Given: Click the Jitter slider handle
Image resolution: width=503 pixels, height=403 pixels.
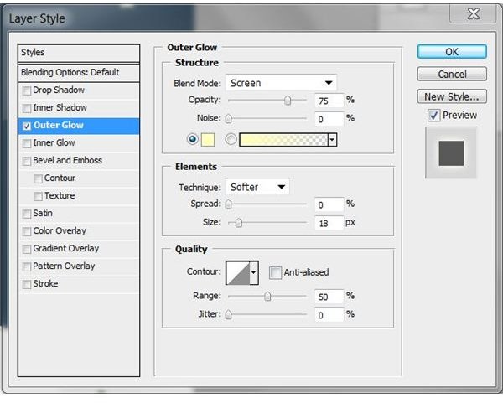Looking at the screenshot, I should click(x=228, y=314).
